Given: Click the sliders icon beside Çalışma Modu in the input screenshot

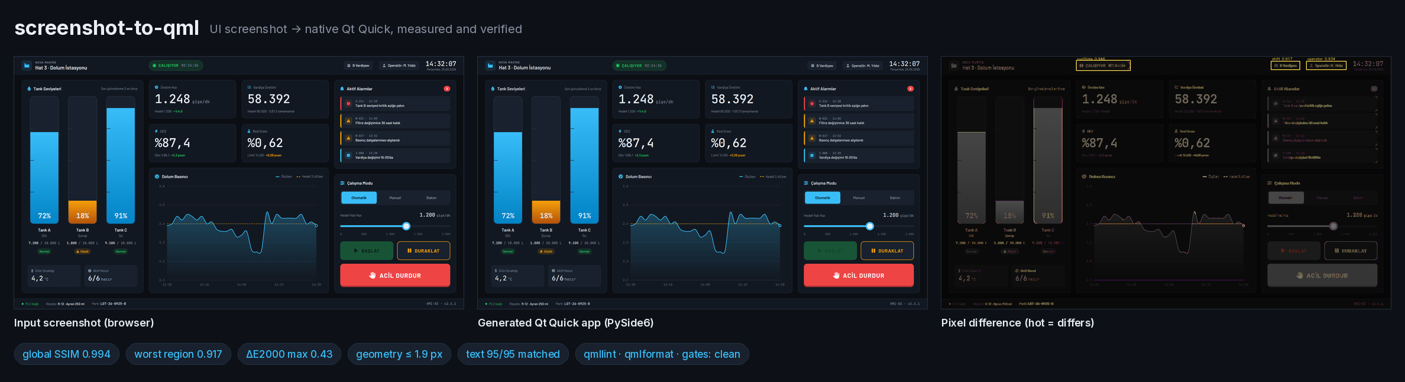Looking at the screenshot, I should pos(342,183).
